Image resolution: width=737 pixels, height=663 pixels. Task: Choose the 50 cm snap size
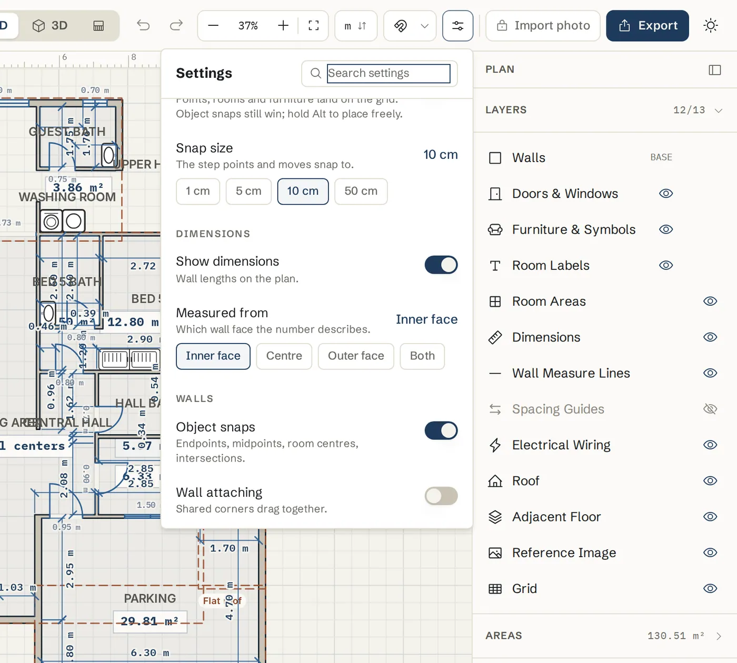(x=361, y=191)
